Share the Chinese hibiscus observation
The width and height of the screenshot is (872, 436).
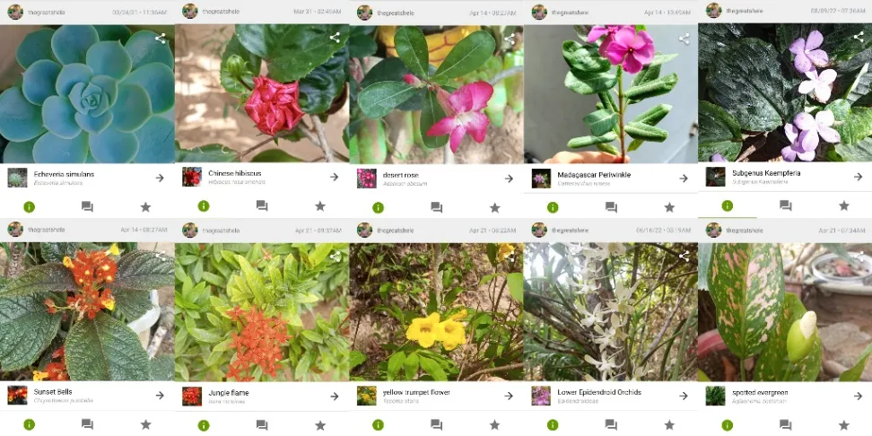pos(335,38)
